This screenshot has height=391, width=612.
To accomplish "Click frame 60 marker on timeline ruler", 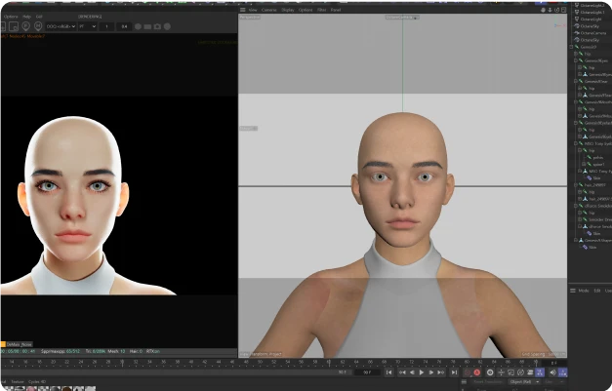I will pos(329,362).
